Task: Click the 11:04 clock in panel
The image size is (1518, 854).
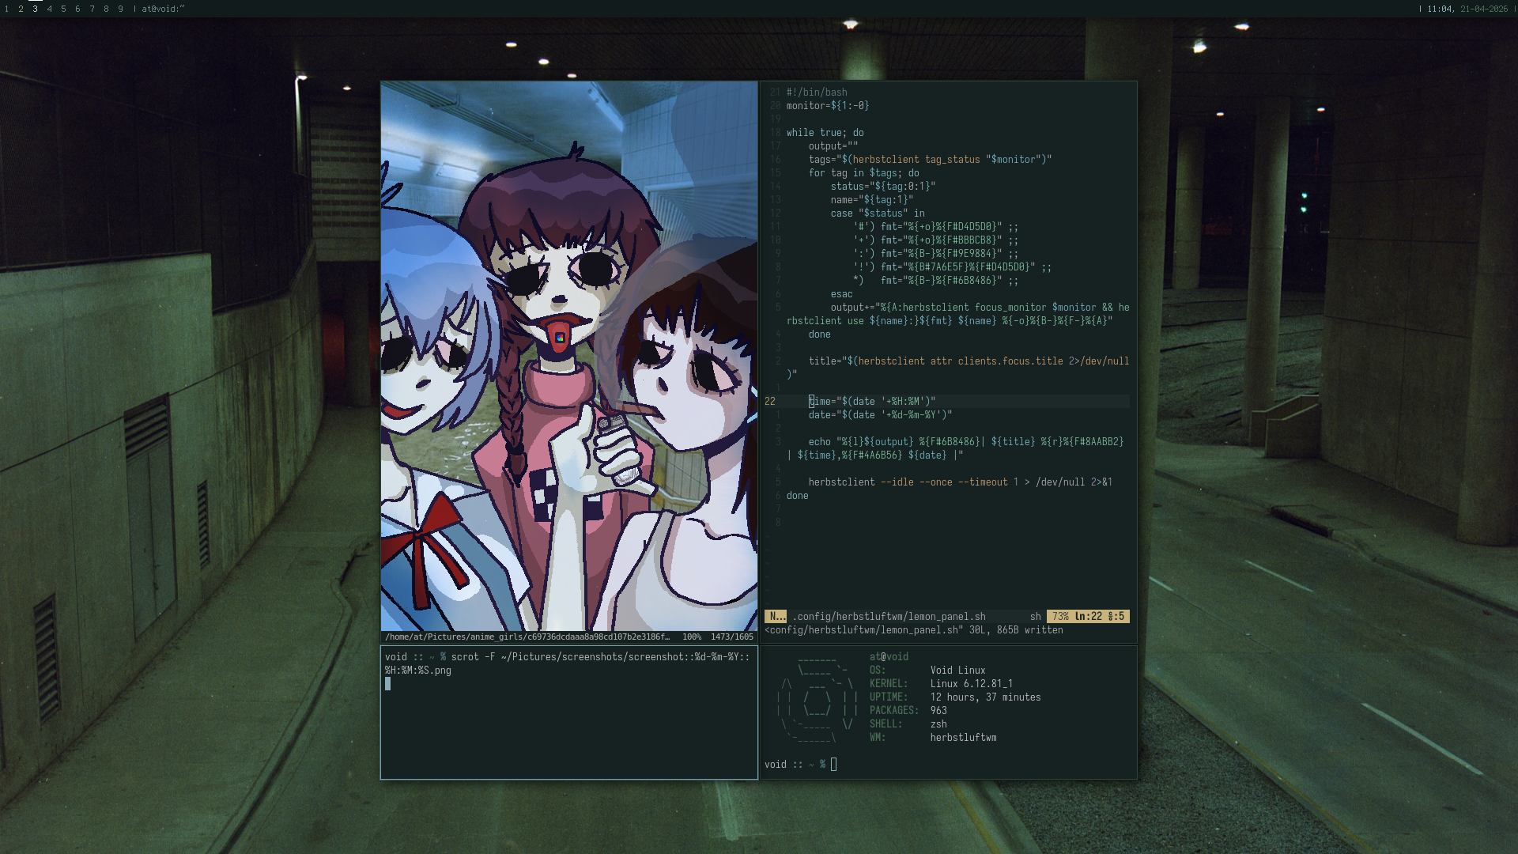Action: (1439, 9)
